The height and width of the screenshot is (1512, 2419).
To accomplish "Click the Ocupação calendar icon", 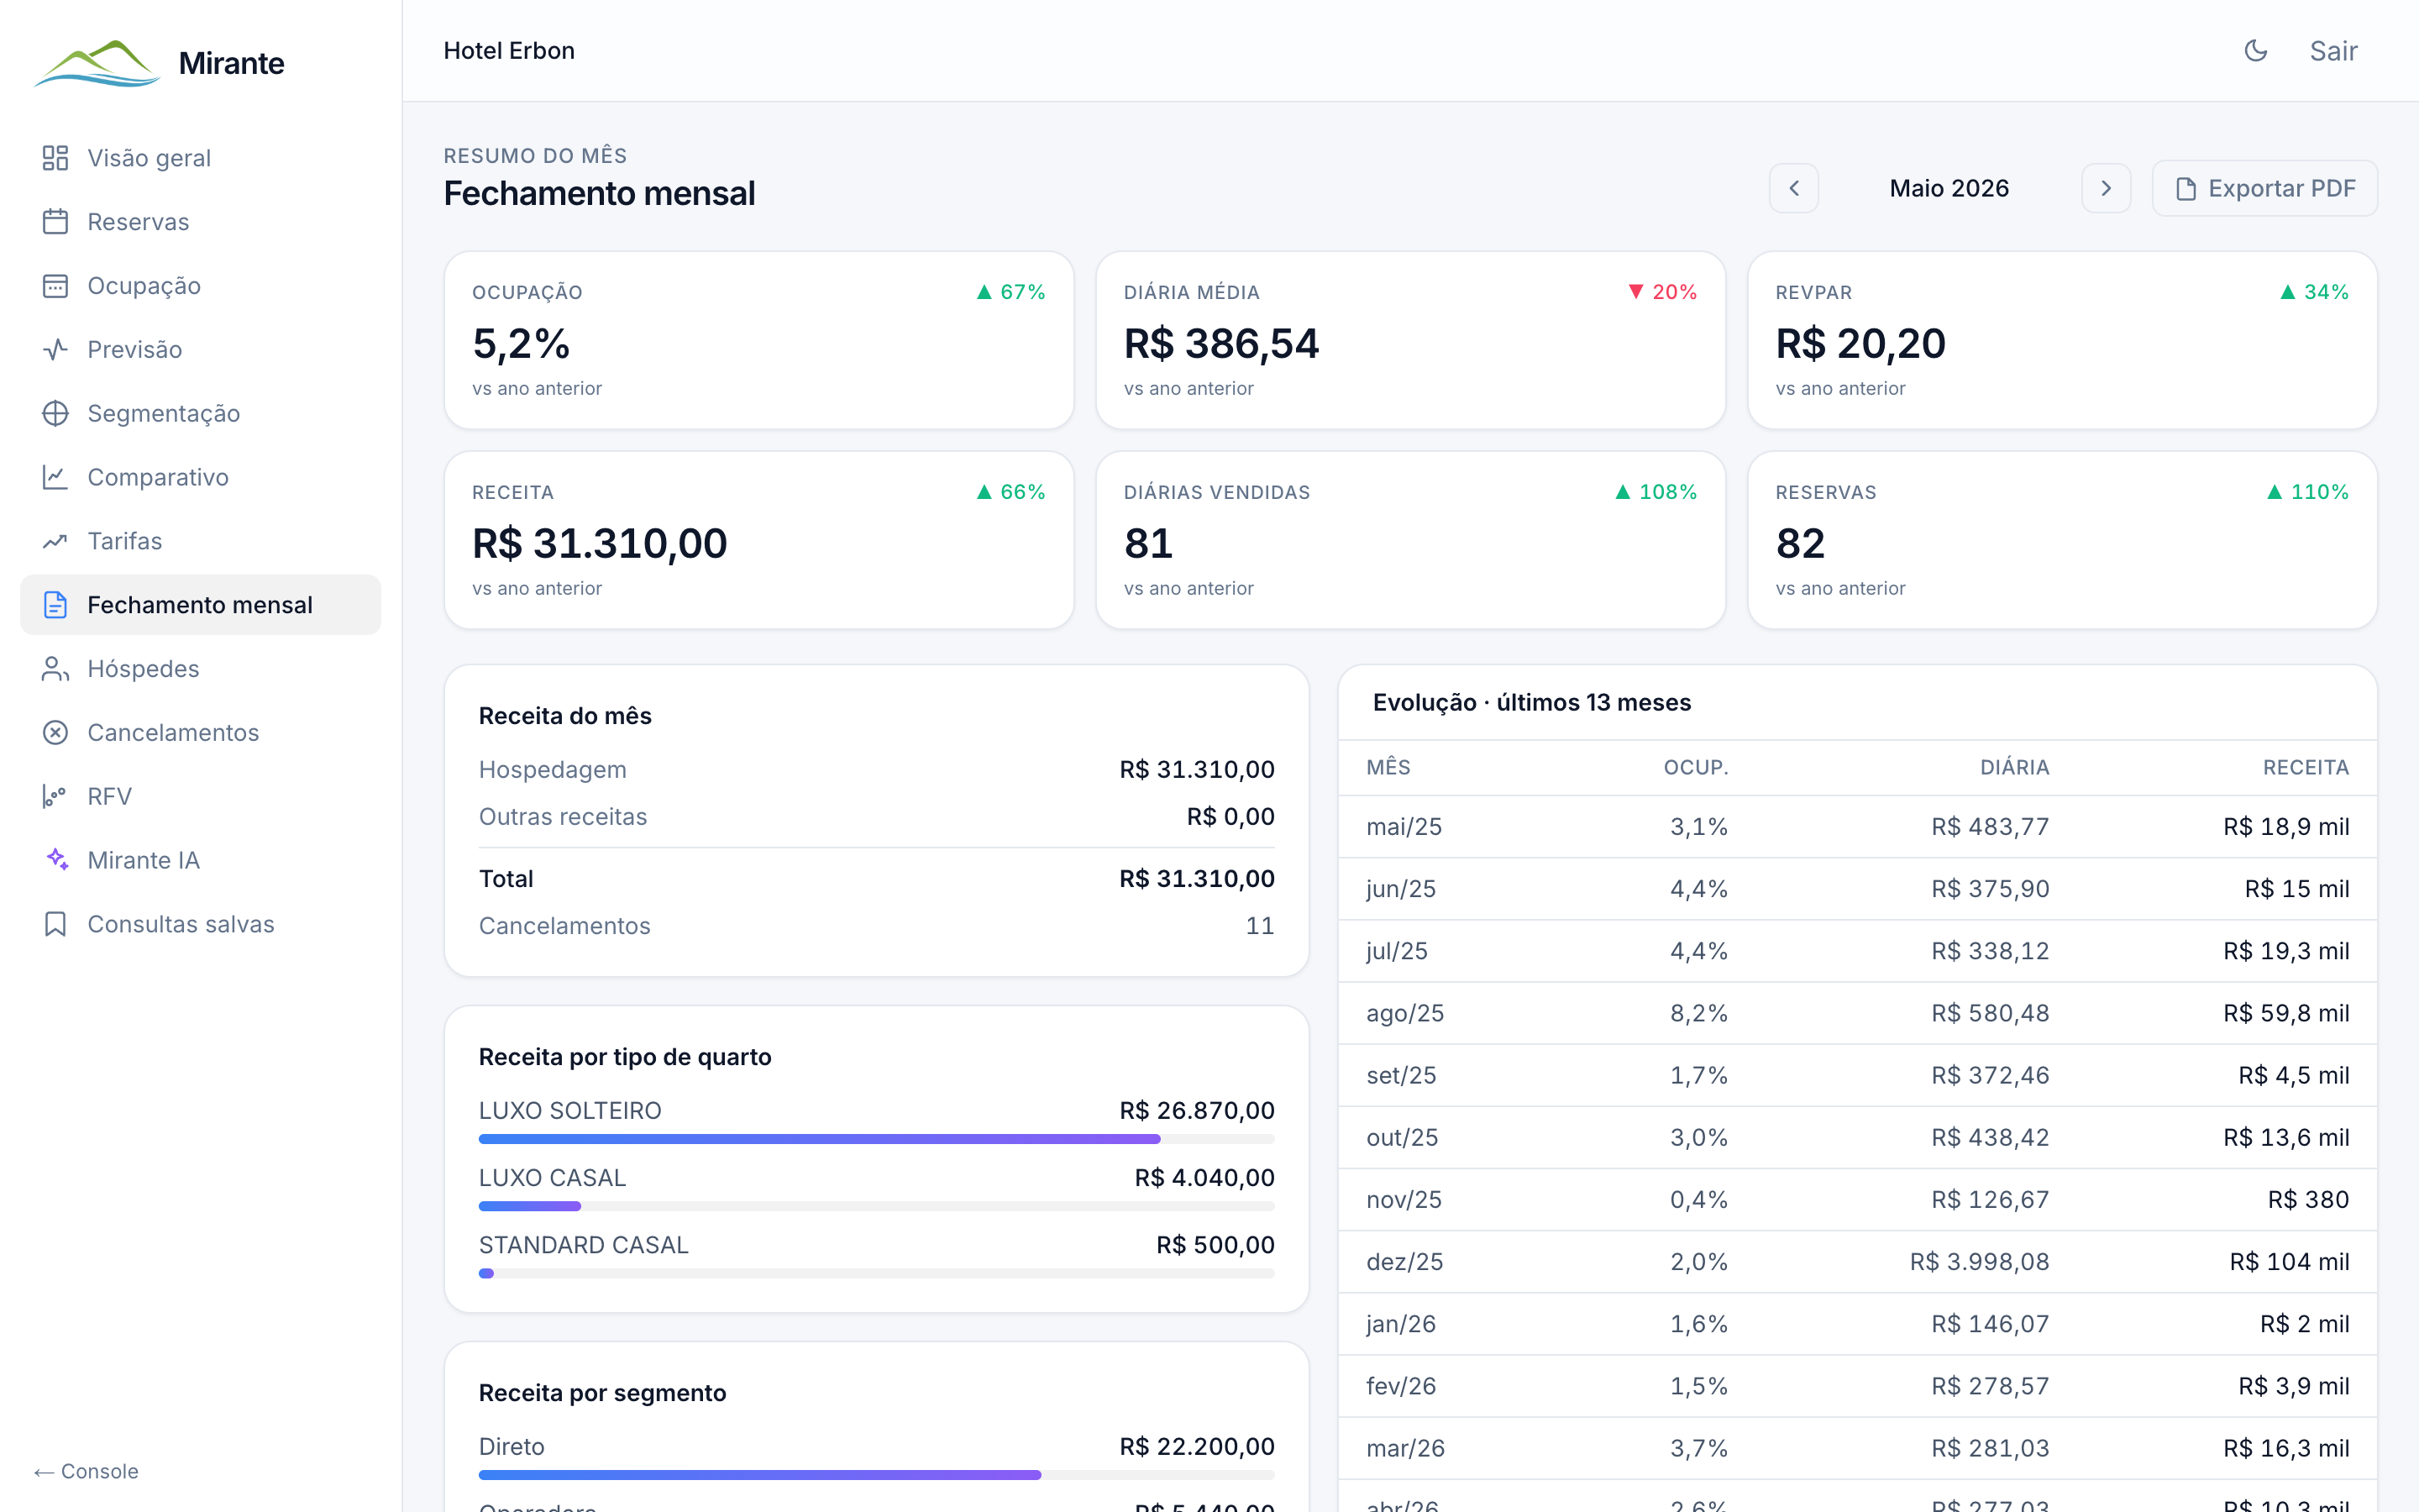I will [x=55, y=286].
